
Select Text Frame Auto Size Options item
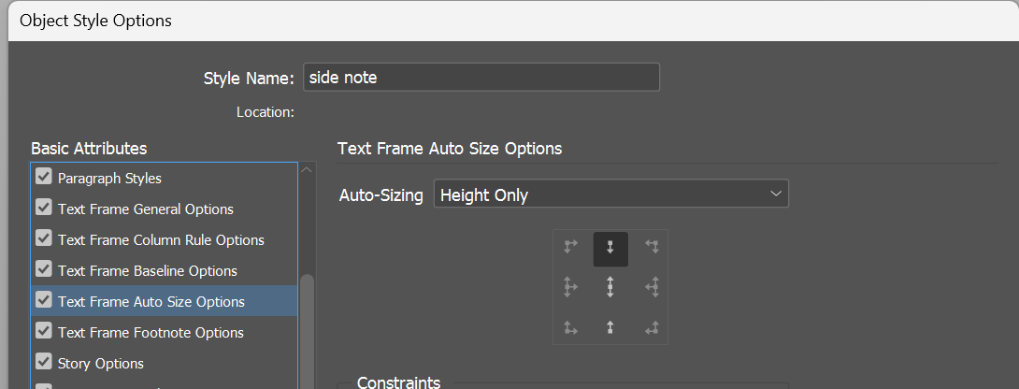tap(151, 302)
